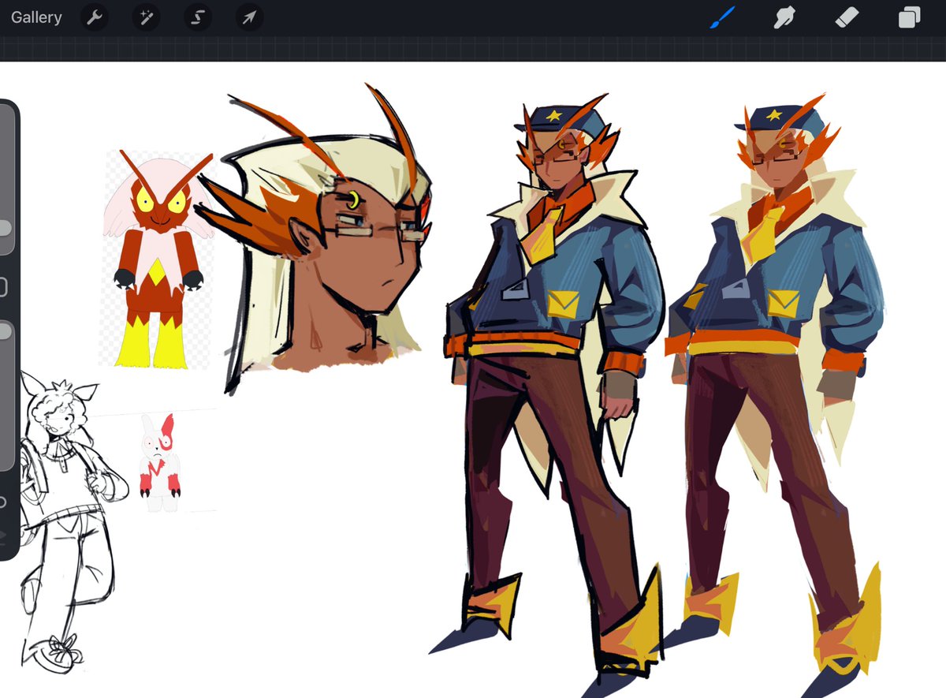Tap the red bird reference image on canvas
The width and height of the screenshot is (946, 698).
(158, 259)
